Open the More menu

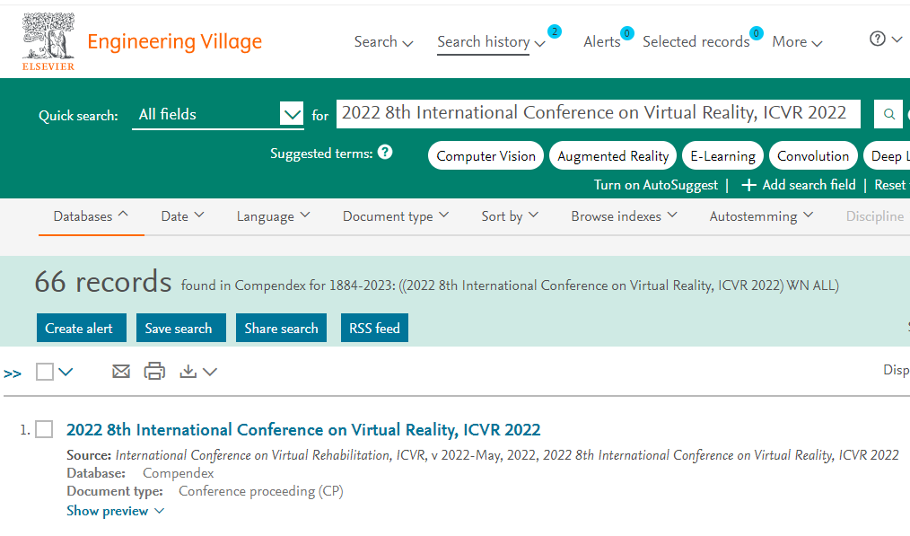pyautogui.click(x=797, y=42)
